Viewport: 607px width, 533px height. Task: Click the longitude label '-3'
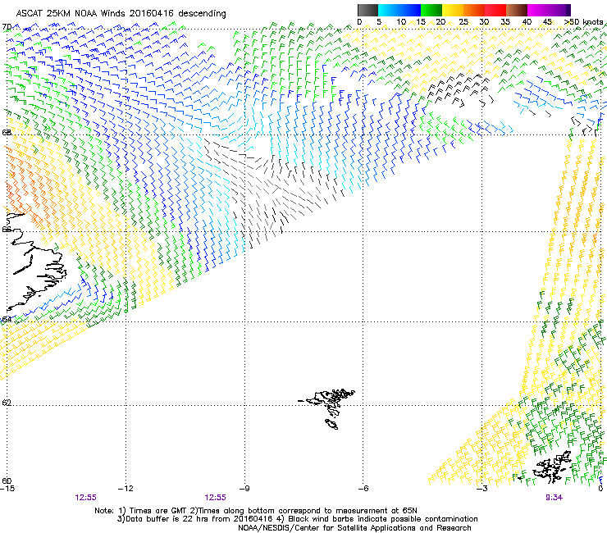[481, 489]
